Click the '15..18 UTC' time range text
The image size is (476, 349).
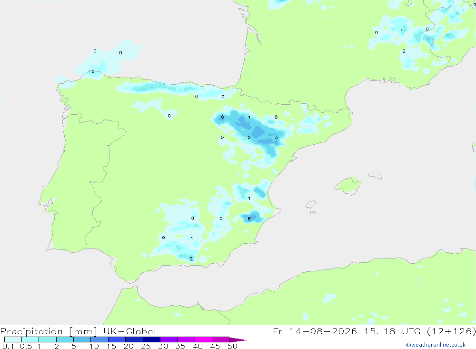[393, 331]
